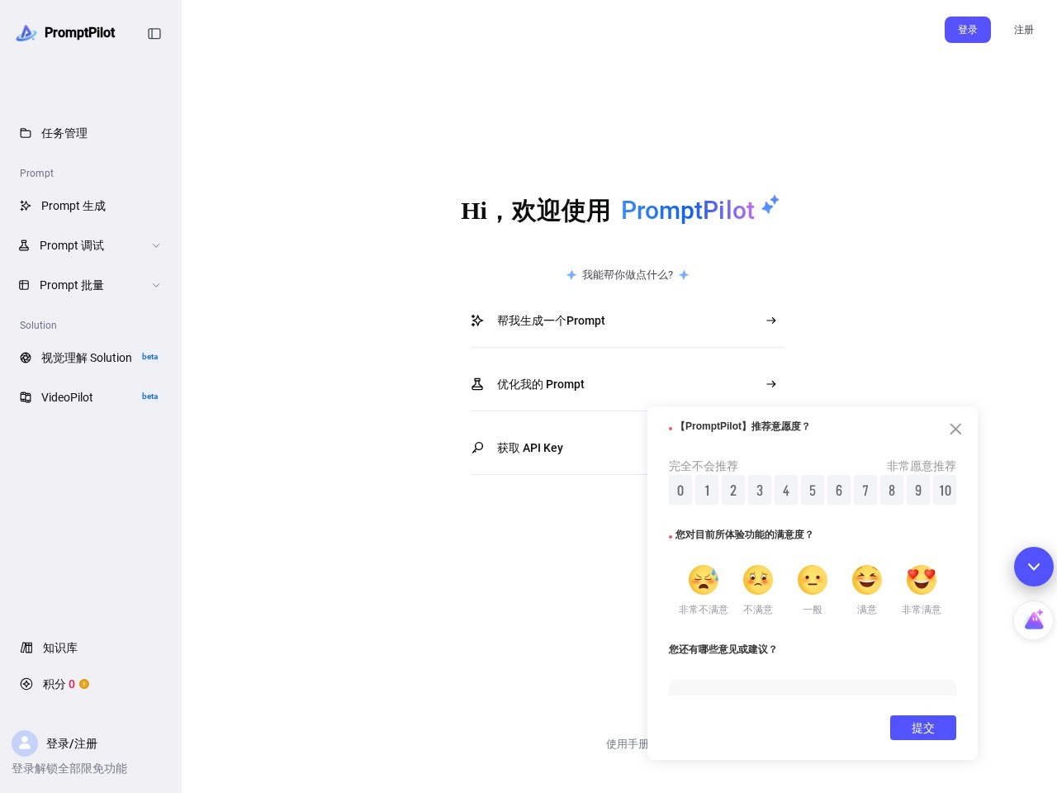Click the feedback suggestions text box
1057x793 pixels.
click(x=813, y=687)
